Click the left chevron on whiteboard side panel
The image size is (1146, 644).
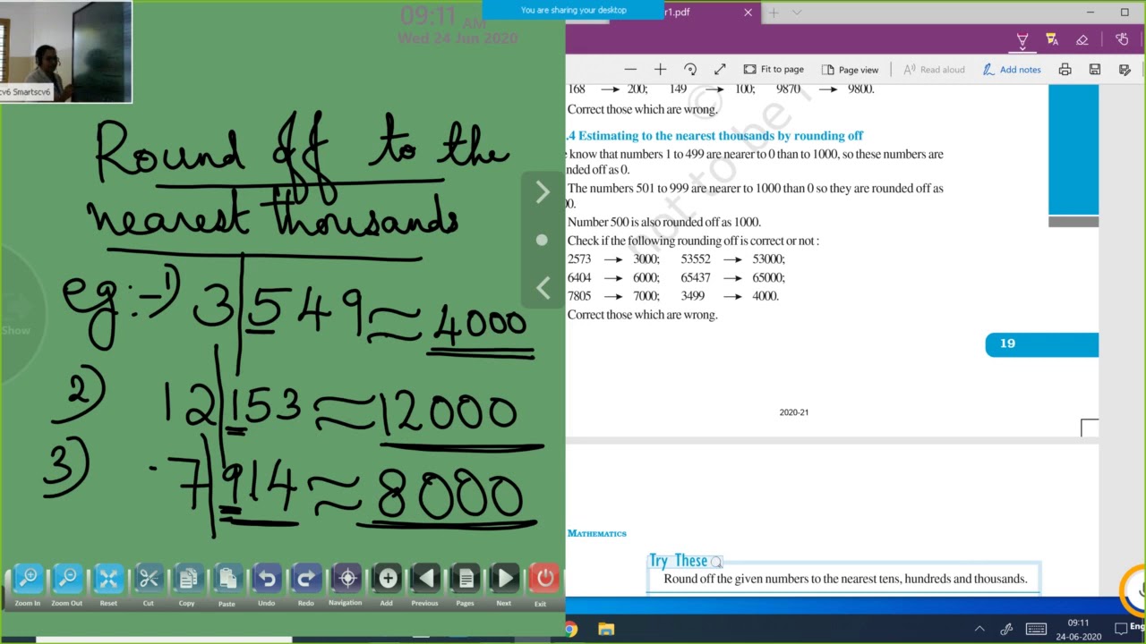pyautogui.click(x=543, y=287)
